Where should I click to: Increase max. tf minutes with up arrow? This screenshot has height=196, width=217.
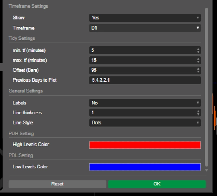point(198,59)
